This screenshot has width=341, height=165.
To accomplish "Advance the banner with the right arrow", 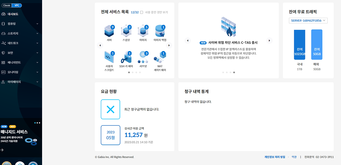I will [x=269, y=40].
